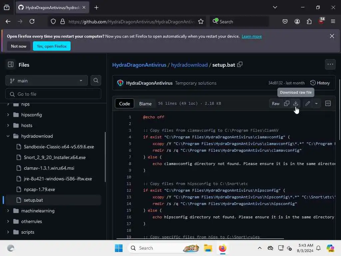Open npcap-1.79.exe file
The width and height of the screenshot is (341, 256).
pos(39,189)
